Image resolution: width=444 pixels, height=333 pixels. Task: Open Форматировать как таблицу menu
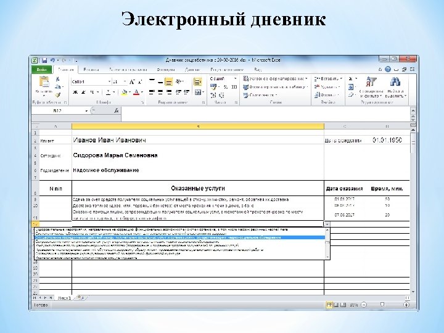[x=275, y=87]
